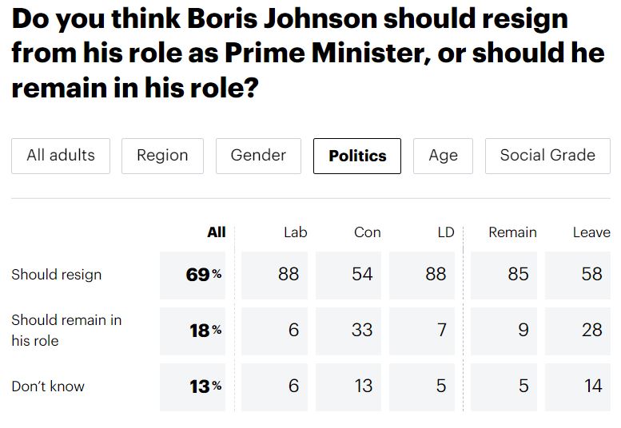621x428 pixels.
Task: Switch to the Region tab
Action: click(x=162, y=156)
